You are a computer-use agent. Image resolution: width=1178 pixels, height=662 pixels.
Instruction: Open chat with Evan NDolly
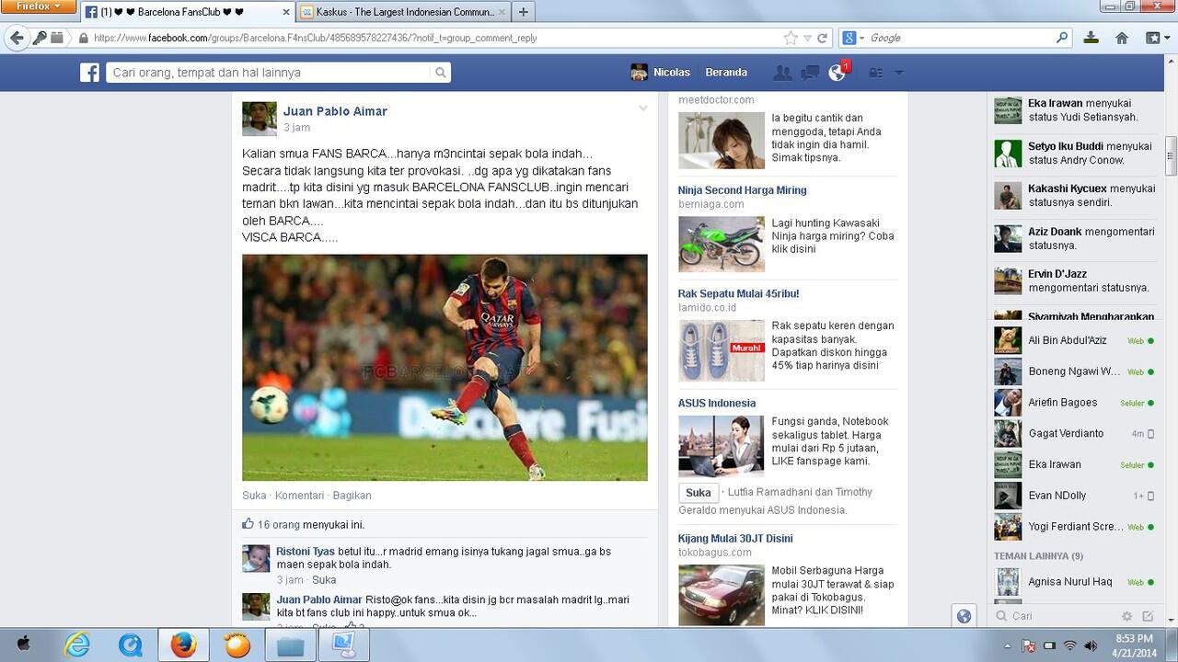coord(1074,496)
